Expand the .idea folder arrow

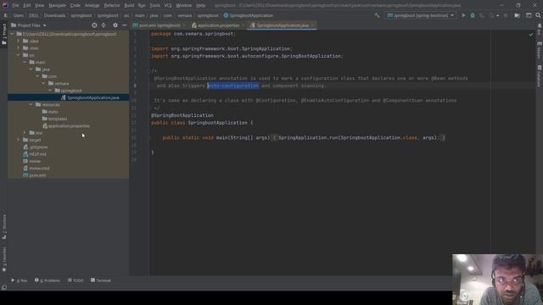click(x=19, y=42)
